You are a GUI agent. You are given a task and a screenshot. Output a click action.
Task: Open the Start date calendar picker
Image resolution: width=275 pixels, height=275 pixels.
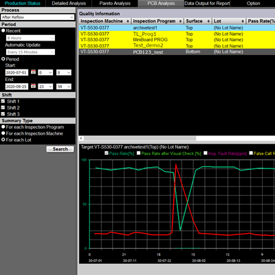33,72
